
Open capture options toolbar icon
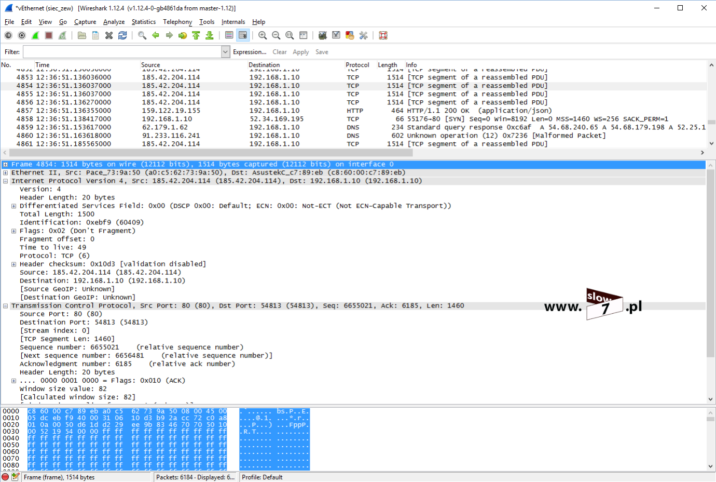(22, 35)
